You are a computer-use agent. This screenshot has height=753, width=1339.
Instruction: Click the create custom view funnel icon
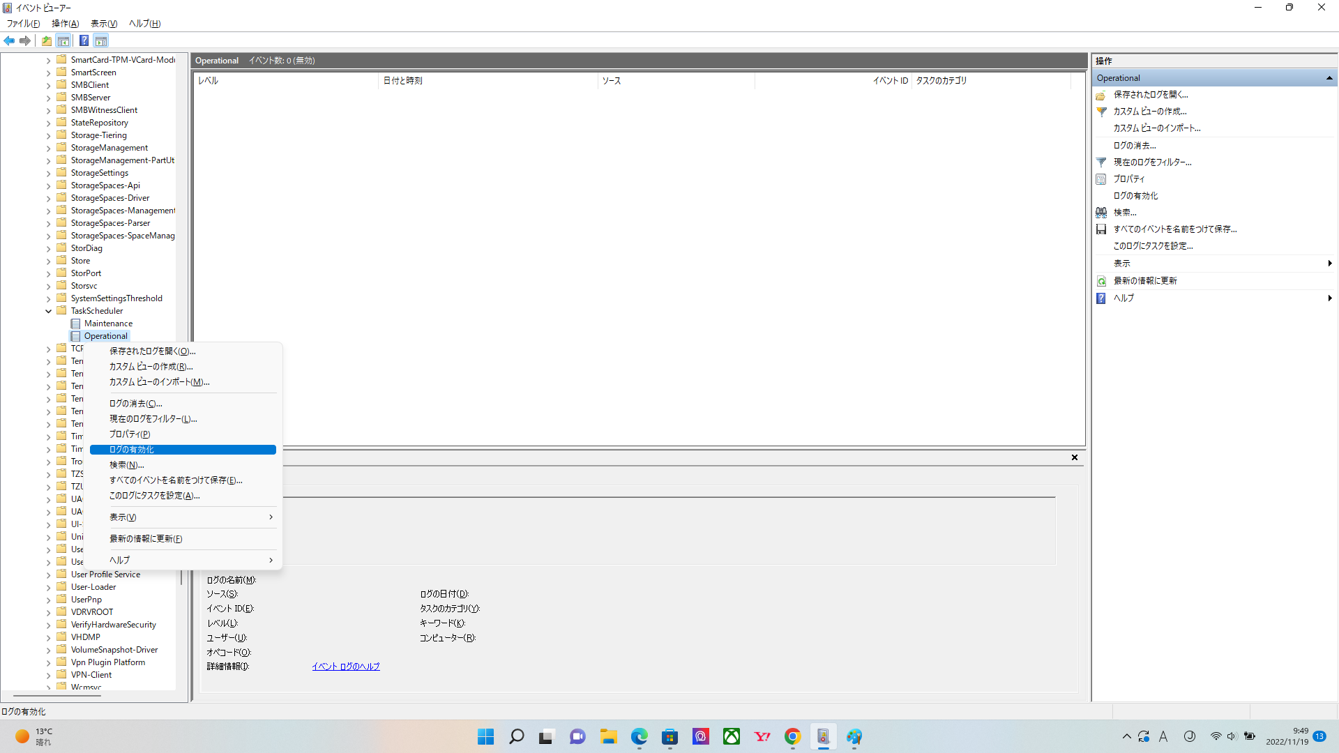[x=1101, y=112]
